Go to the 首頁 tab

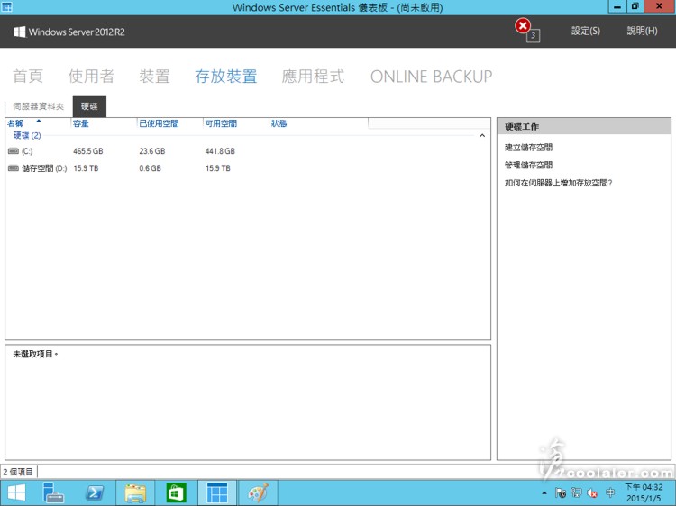28,77
